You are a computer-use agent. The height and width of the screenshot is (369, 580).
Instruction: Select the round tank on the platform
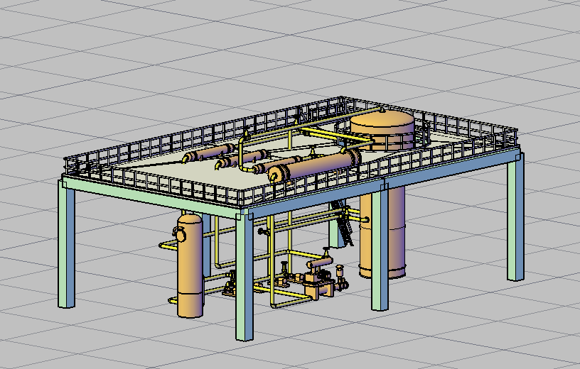click(382, 128)
